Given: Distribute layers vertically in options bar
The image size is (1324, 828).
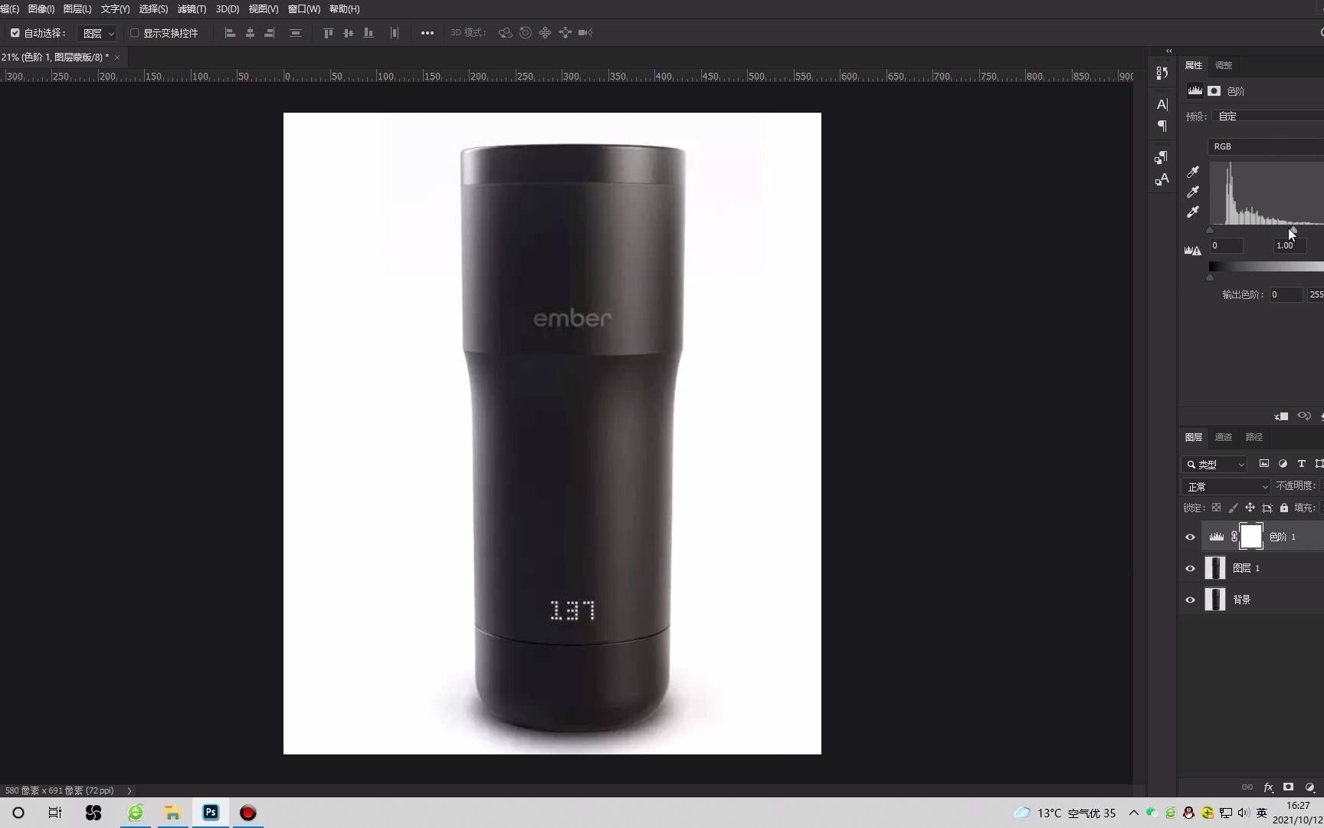Looking at the screenshot, I should (296, 33).
